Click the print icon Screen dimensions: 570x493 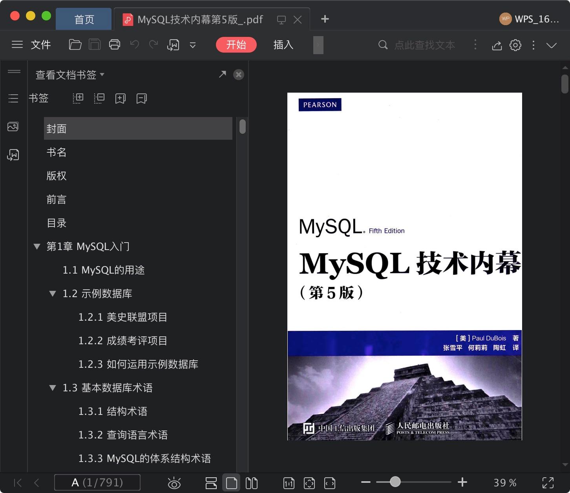[x=115, y=45]
